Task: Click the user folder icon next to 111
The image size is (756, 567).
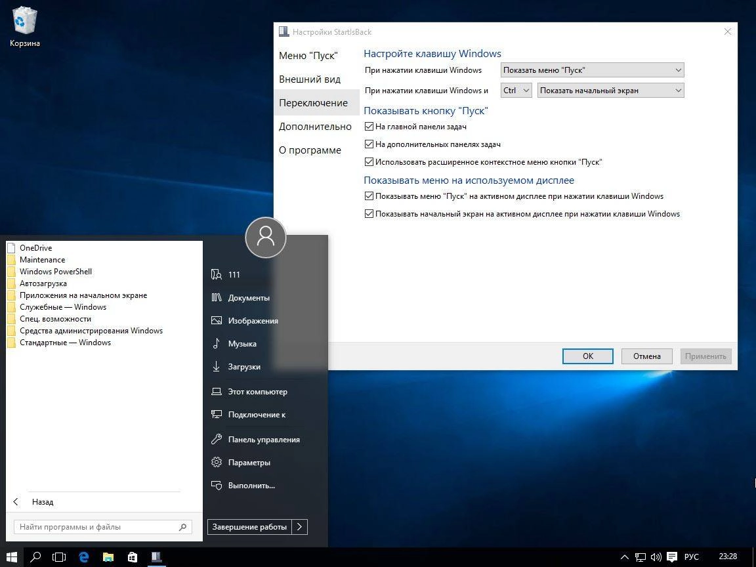Action: click(x=217, y=274)
